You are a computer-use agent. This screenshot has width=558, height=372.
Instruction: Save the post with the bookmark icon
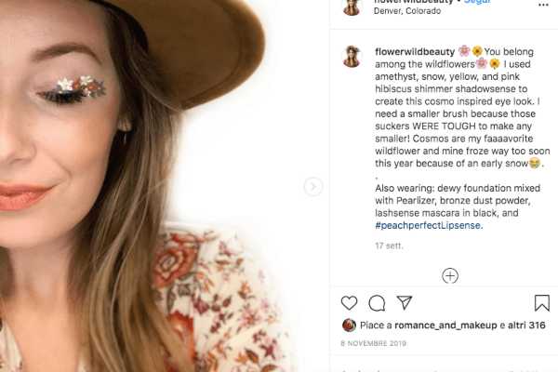click(541, 303)
